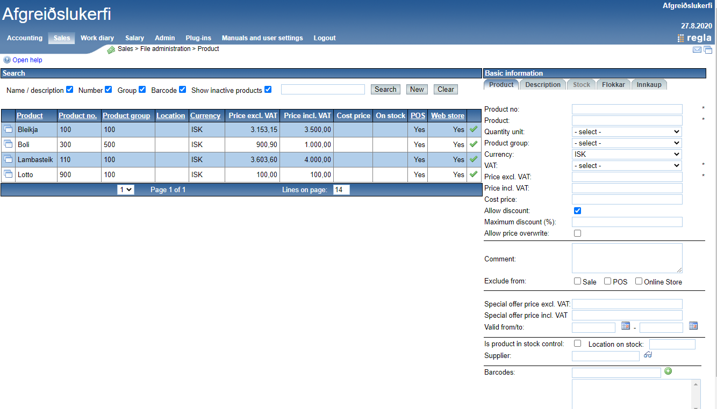This screenshot has height=409, width=717.
Task: Sort by Web store column header
Action: pos(448,115)
